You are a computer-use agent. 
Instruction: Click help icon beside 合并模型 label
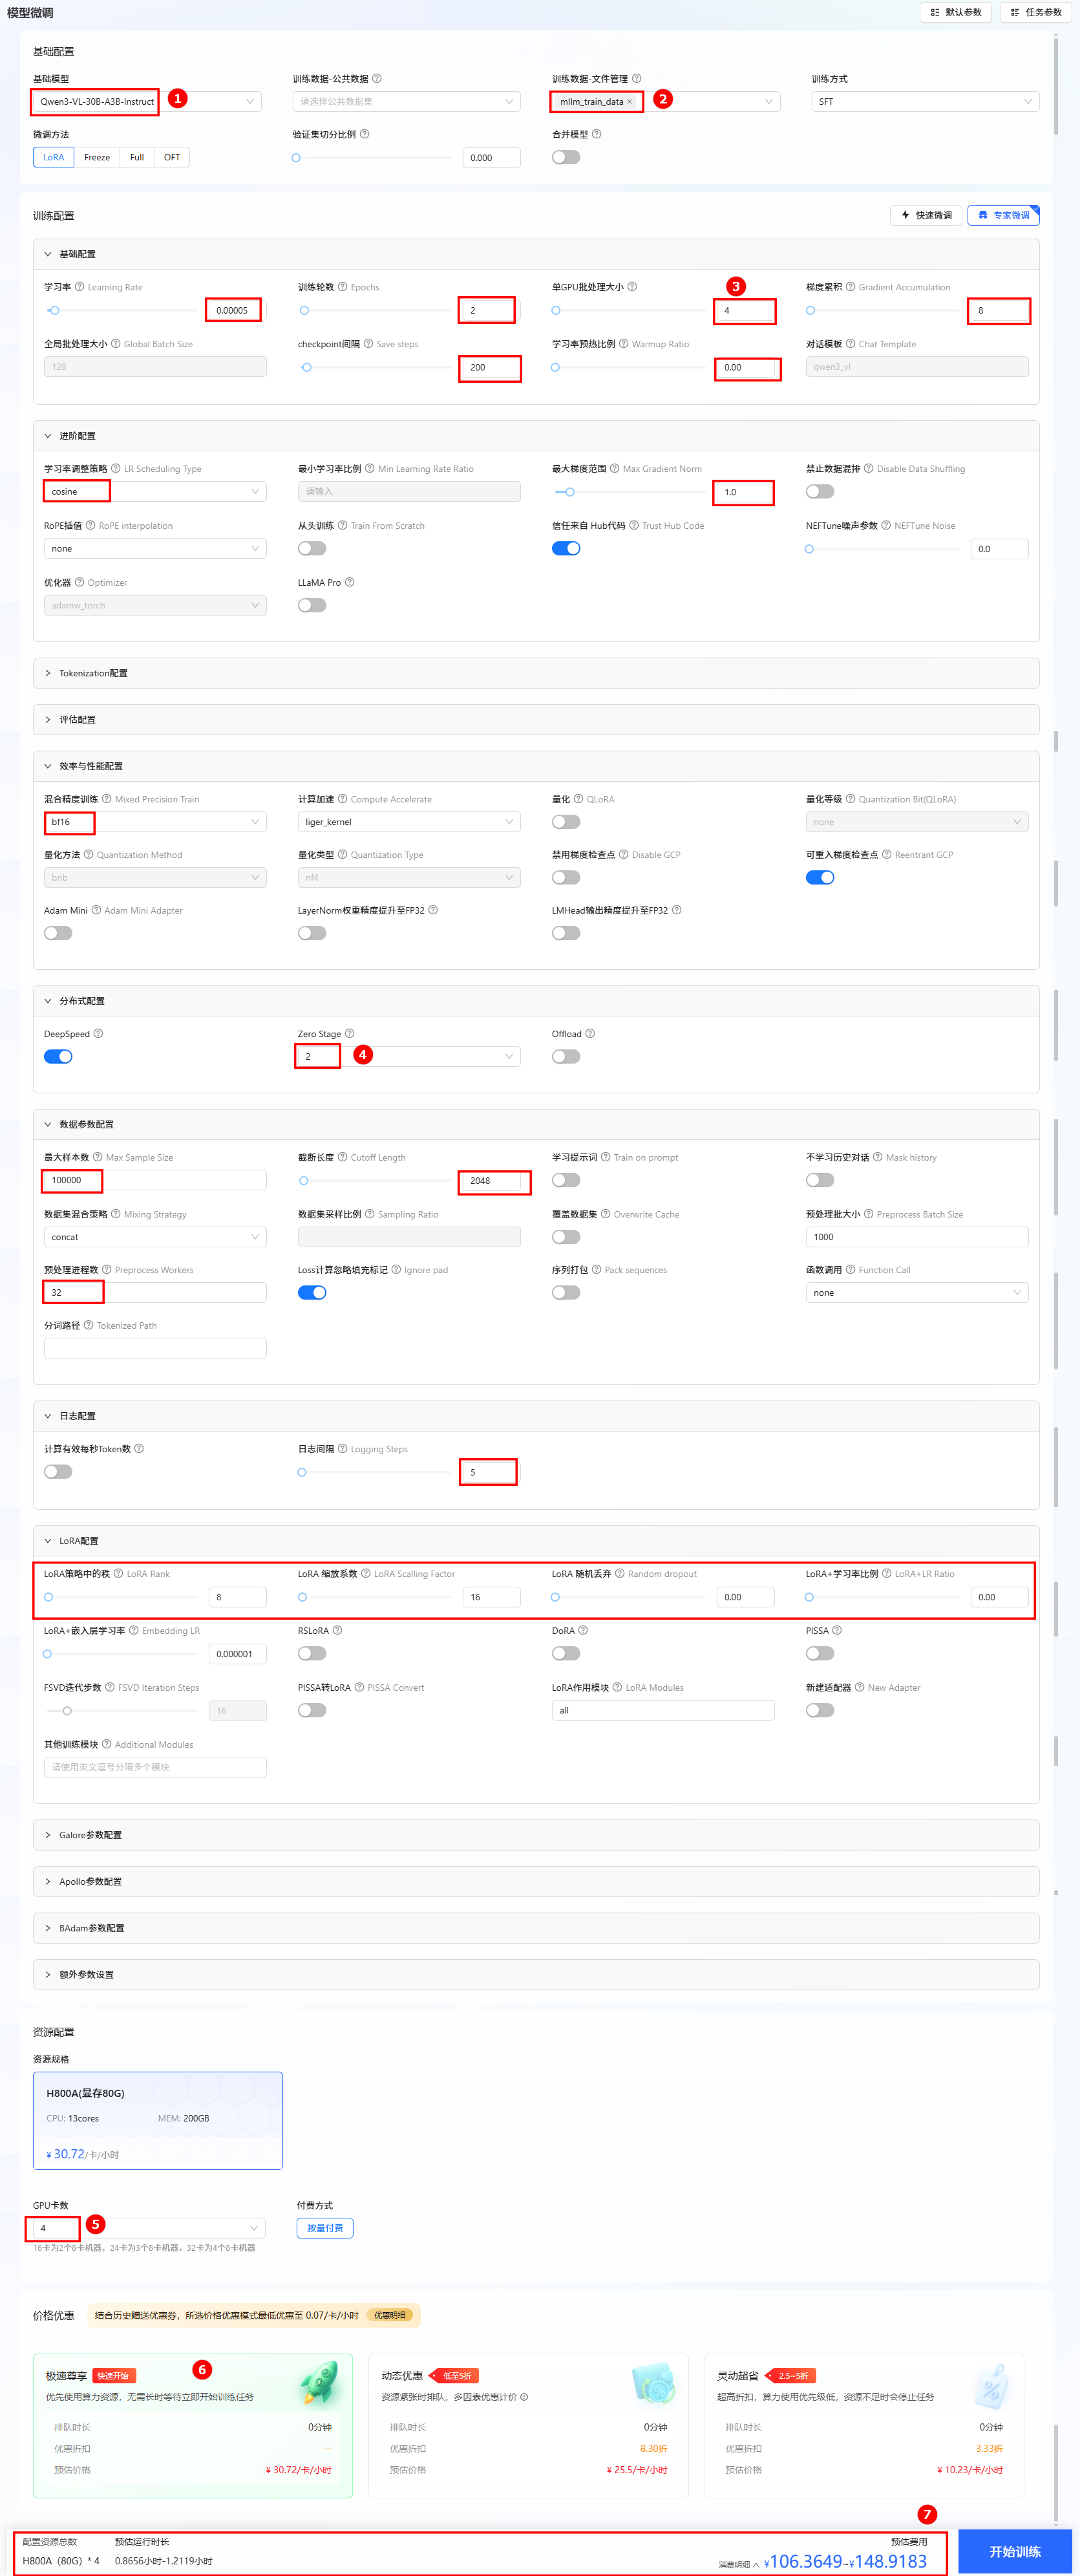pos(596,134)
